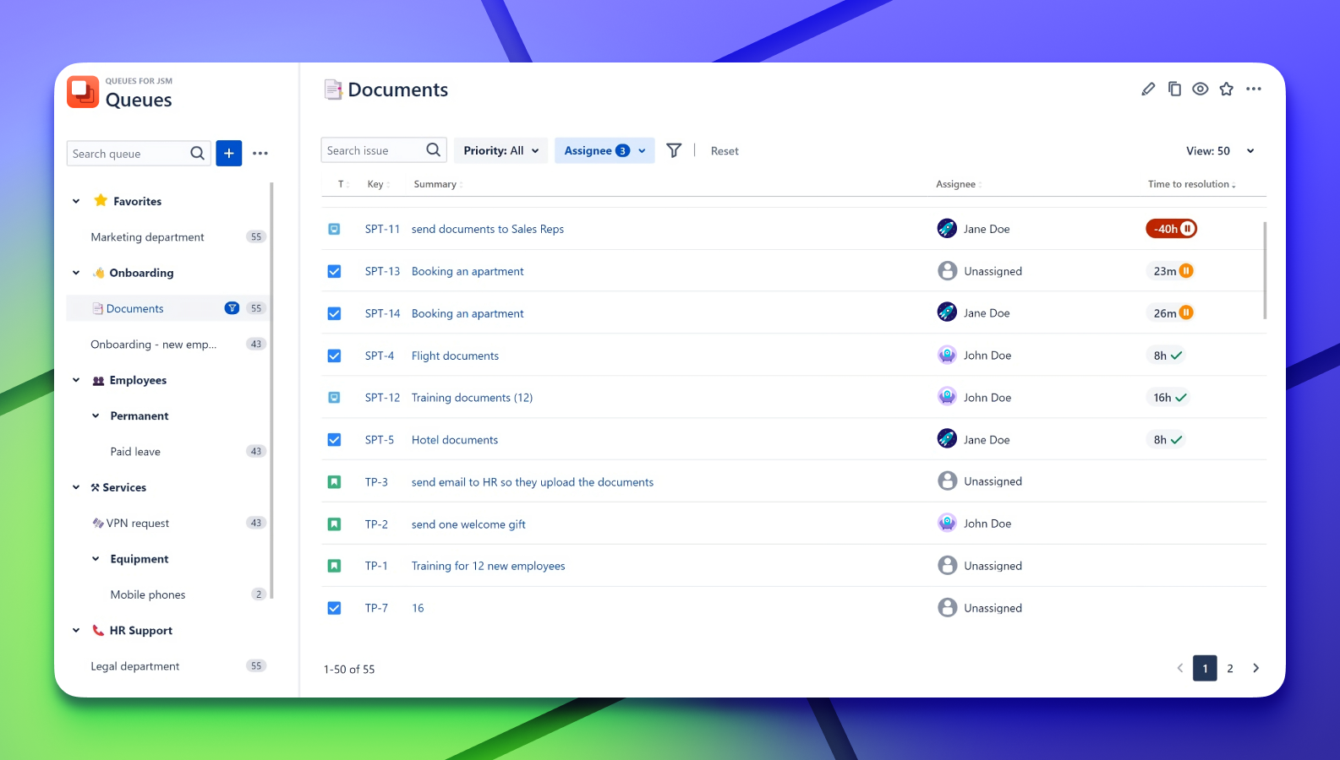Open sidebar more options ellipsis
This screenshot has width=1340, height=760.
[260, 154]
